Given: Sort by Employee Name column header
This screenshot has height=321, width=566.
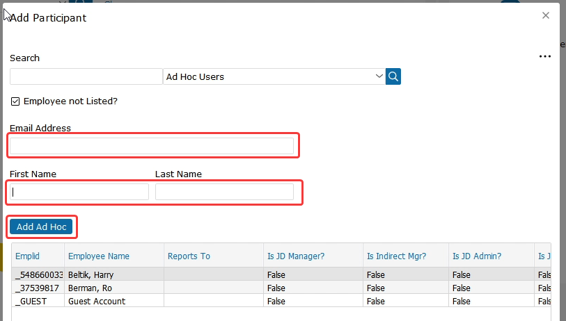Looking at the screenshot, I should (99, 256).
